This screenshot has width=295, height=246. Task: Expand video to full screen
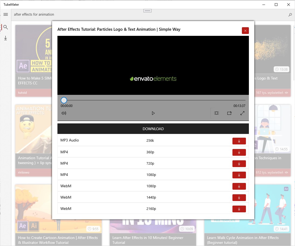click(242, 113)
